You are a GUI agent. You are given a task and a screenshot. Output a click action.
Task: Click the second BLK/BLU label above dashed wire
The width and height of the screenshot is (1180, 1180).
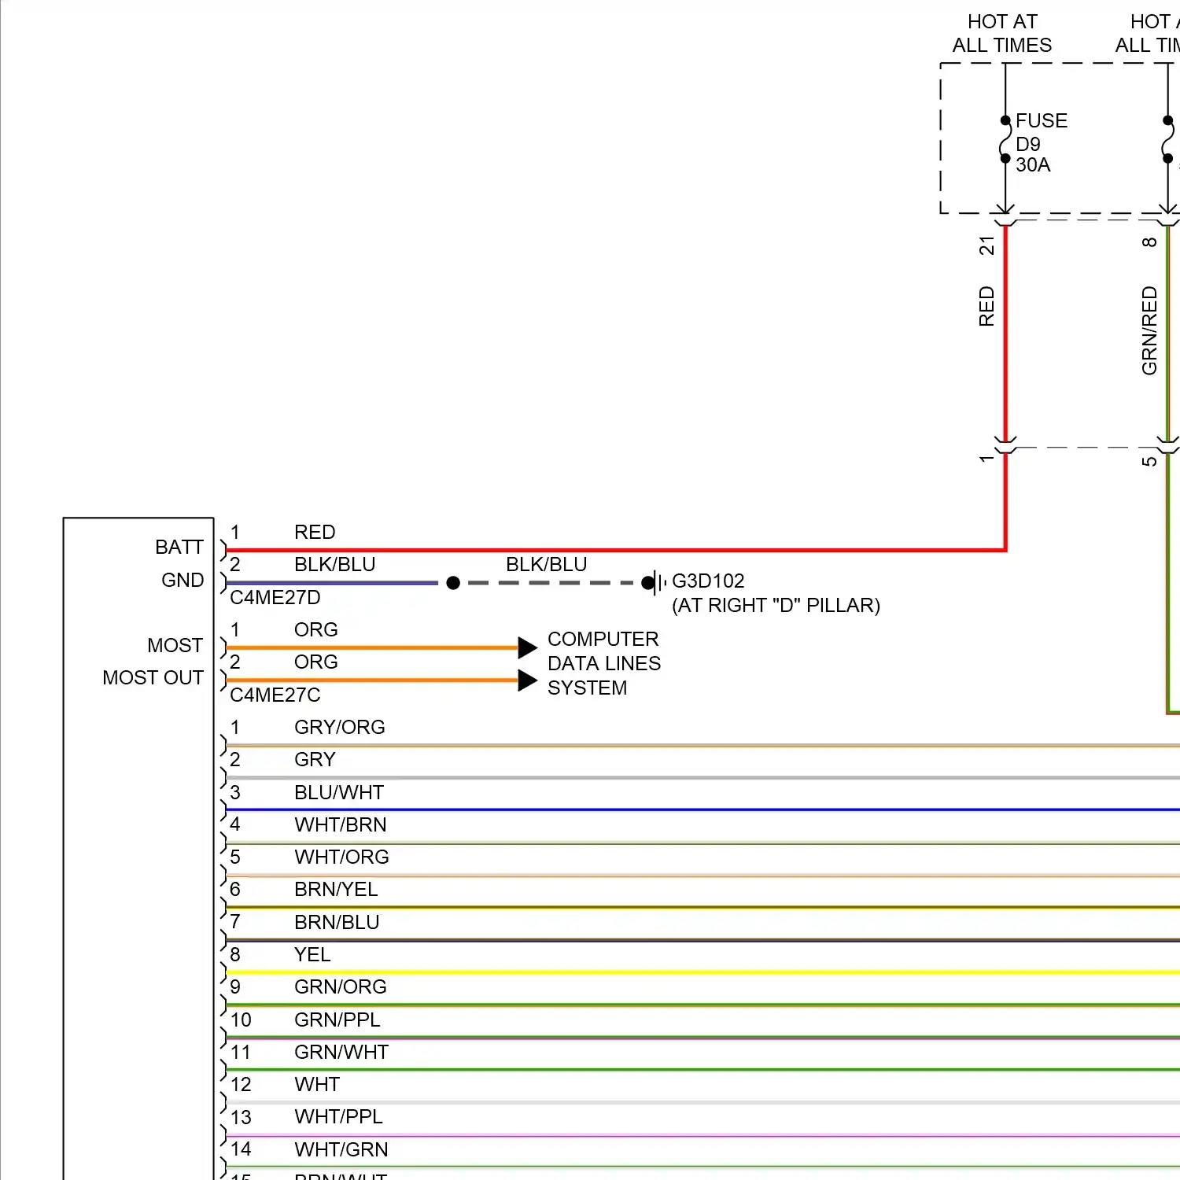coord(547,565)
